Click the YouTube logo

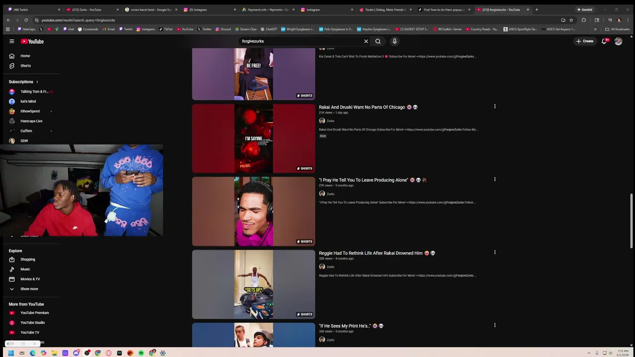(x=32, y=41)
